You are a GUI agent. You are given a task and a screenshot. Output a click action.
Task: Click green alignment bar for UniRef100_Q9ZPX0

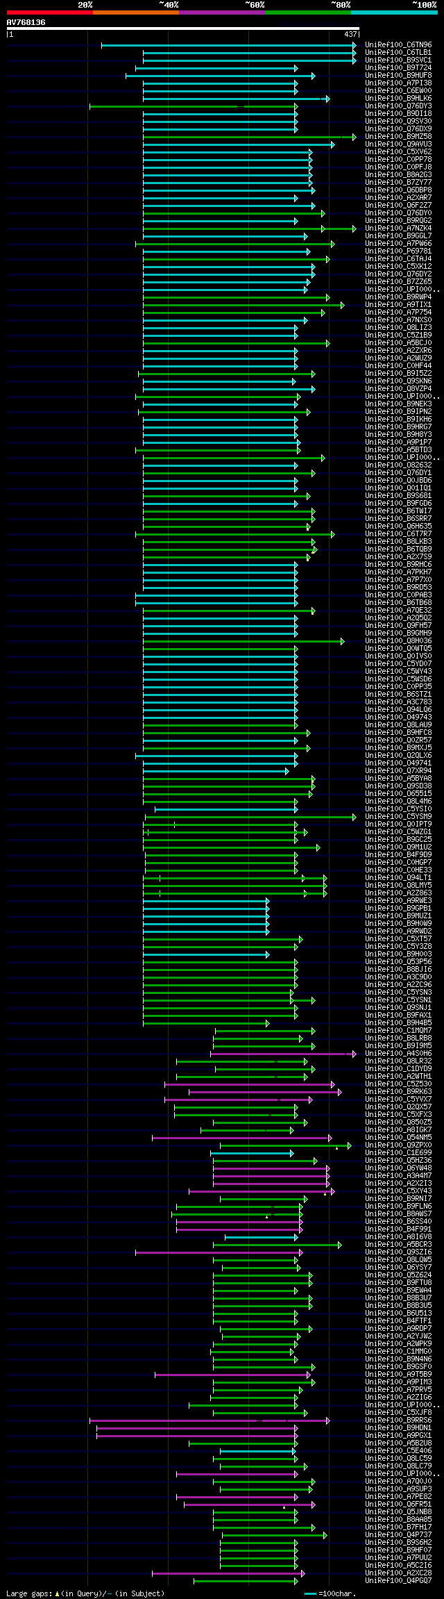click(286, 1145)
